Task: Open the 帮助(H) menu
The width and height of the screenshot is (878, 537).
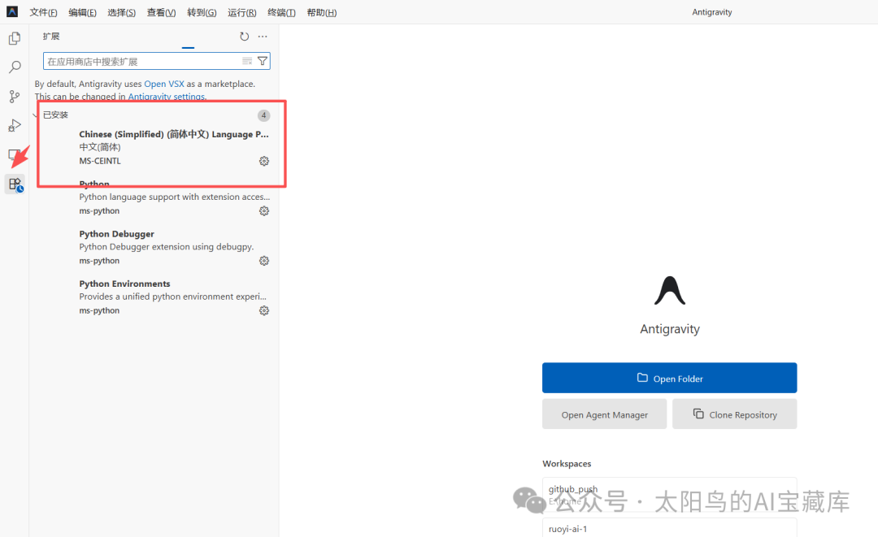Action: pyautogui.click(x=321, y=12)
